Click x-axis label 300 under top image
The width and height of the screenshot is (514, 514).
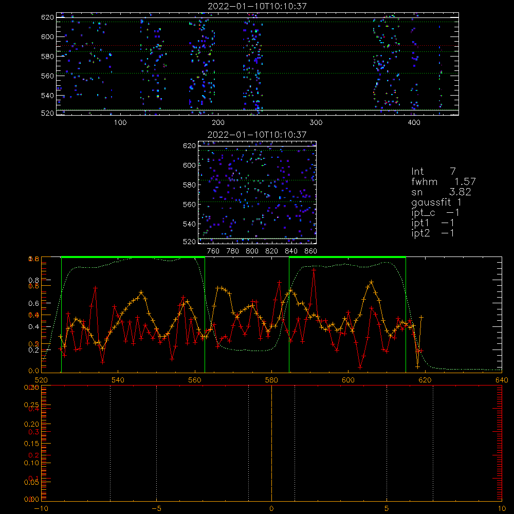pos(316,123)
